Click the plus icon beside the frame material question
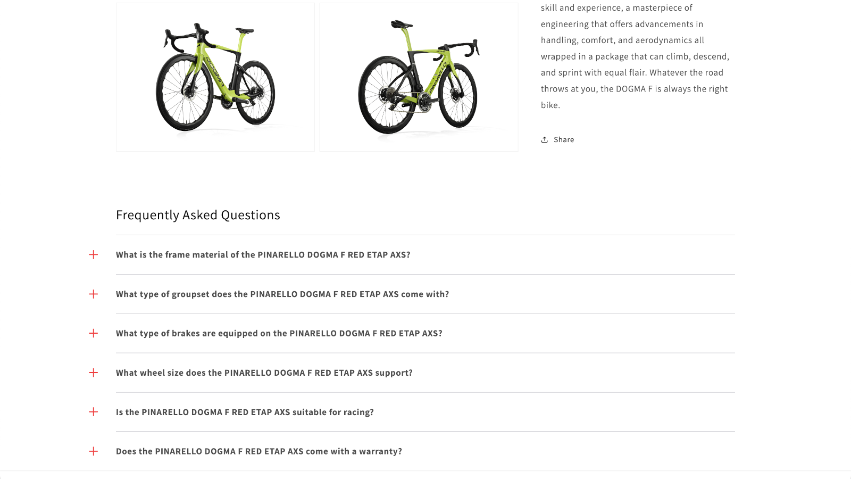 (93, 254)
